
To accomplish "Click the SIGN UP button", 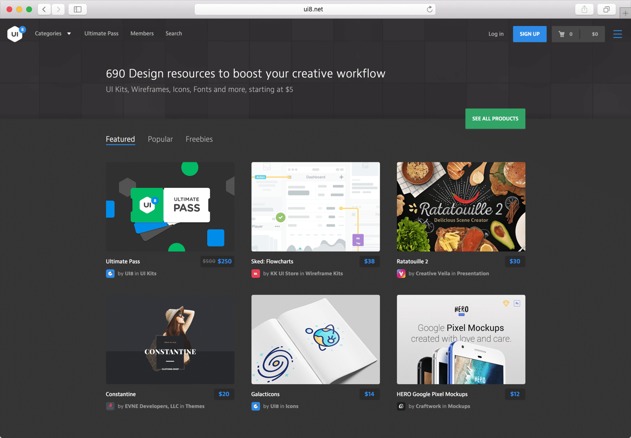I will (529, 34).
